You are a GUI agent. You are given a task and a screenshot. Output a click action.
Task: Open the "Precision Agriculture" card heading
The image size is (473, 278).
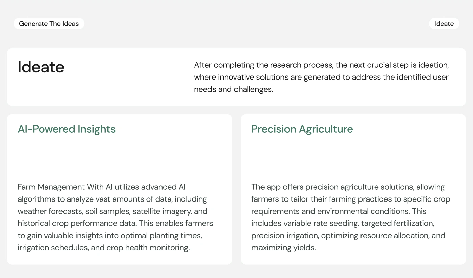point(302,129)
